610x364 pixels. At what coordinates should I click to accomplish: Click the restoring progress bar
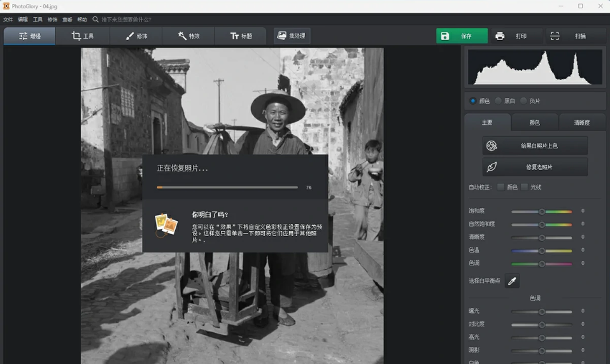pos(227,187)
